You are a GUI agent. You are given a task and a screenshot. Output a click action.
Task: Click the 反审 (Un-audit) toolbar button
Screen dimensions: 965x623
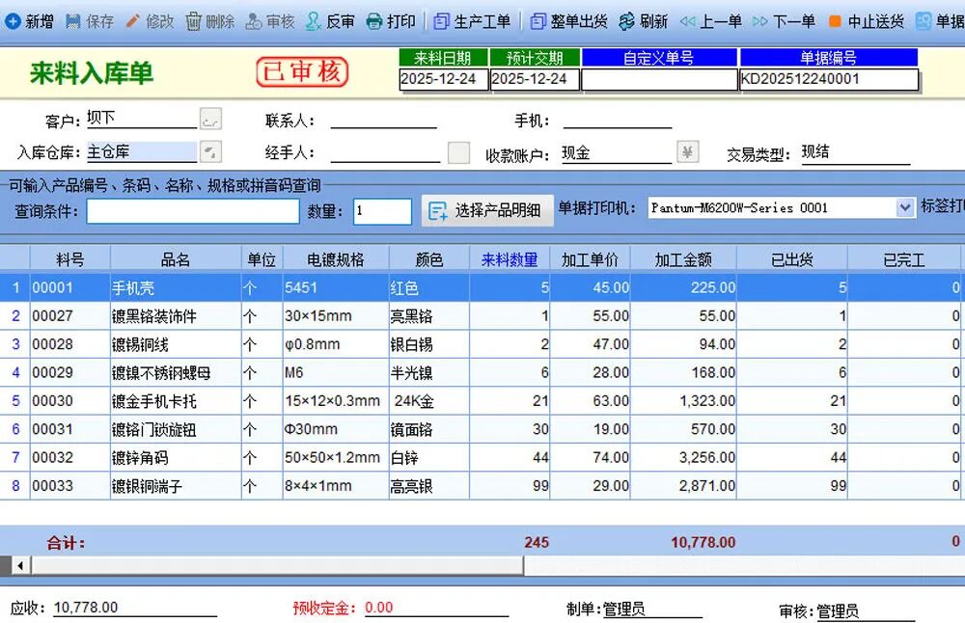click(x=330, y=21)
